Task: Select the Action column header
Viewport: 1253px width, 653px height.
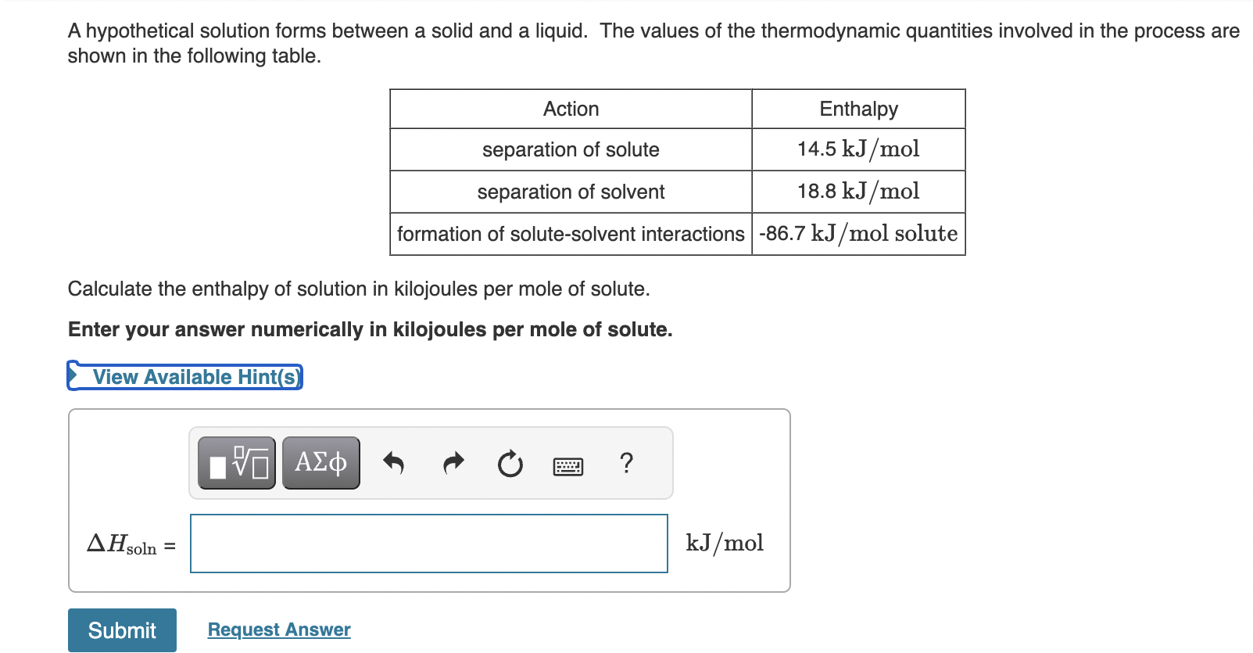Action: [x=570, y=109]
